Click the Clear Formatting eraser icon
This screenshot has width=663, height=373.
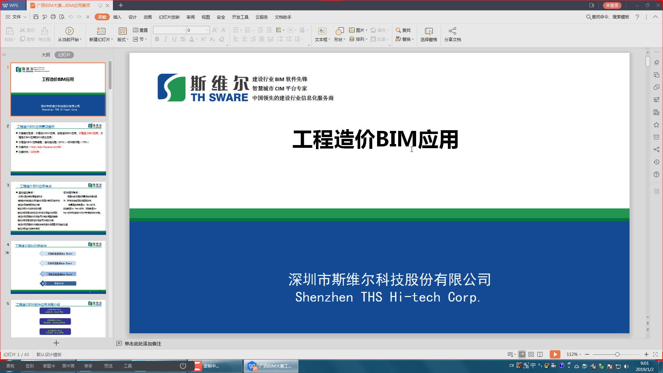[x=222, y=39]
